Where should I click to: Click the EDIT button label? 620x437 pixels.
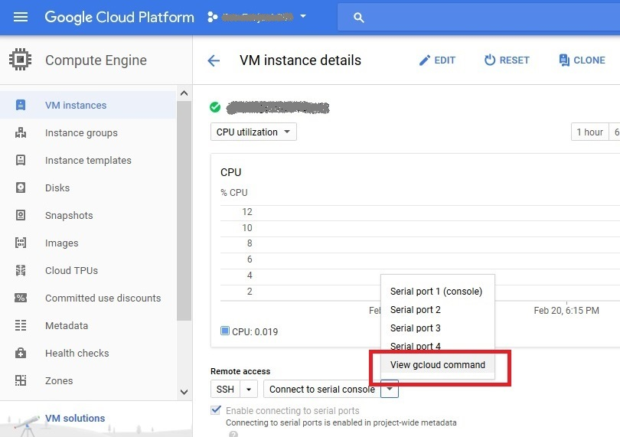445,60
